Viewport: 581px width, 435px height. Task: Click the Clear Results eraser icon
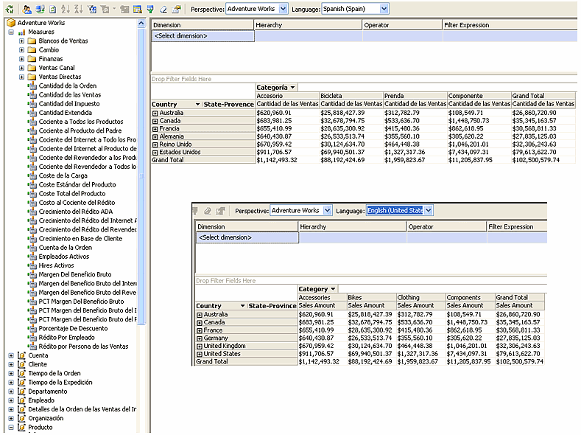coord(163,9)
